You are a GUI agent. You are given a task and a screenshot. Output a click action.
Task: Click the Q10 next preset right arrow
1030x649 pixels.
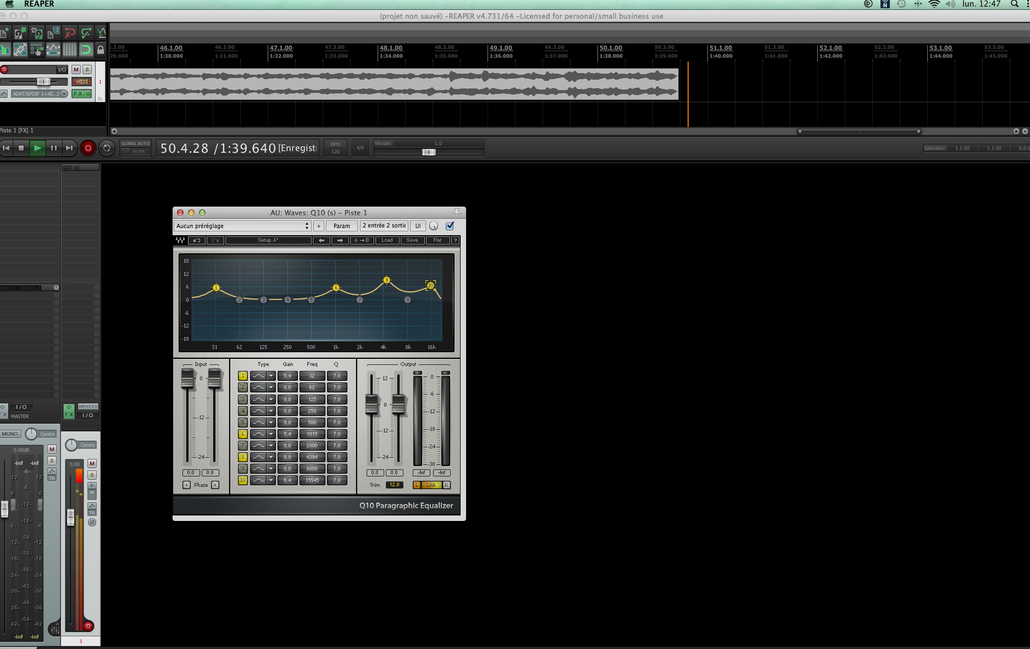click(340, 240)
